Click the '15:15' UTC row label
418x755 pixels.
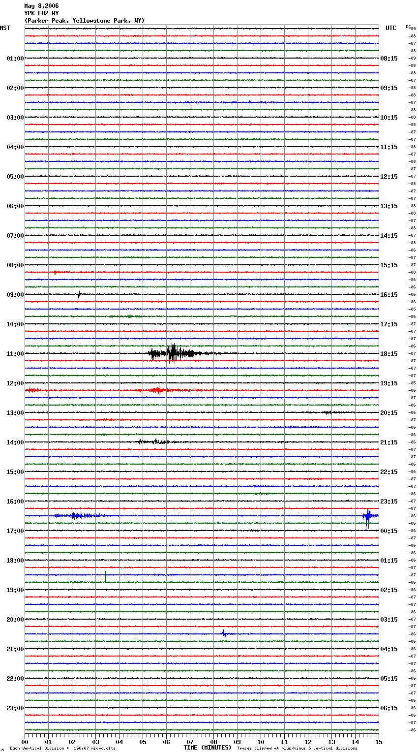coord(389,265)
